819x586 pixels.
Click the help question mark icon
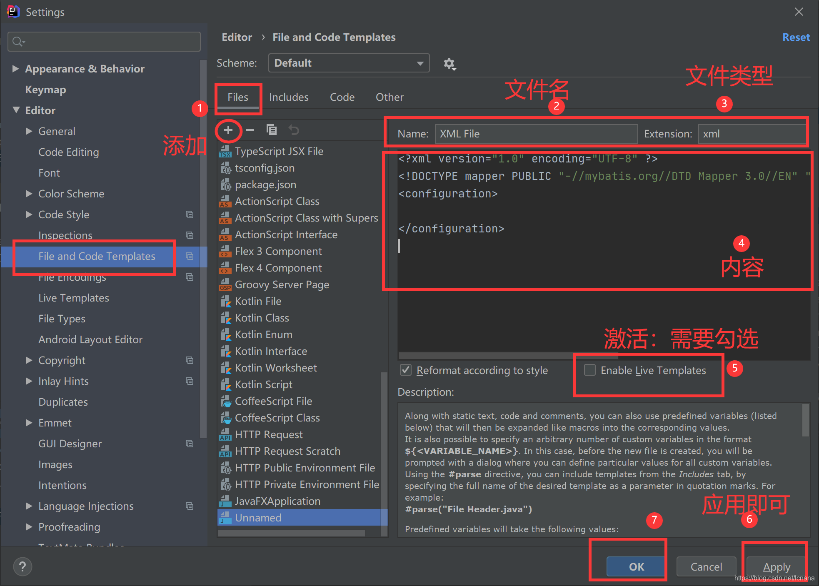point(22,566)
